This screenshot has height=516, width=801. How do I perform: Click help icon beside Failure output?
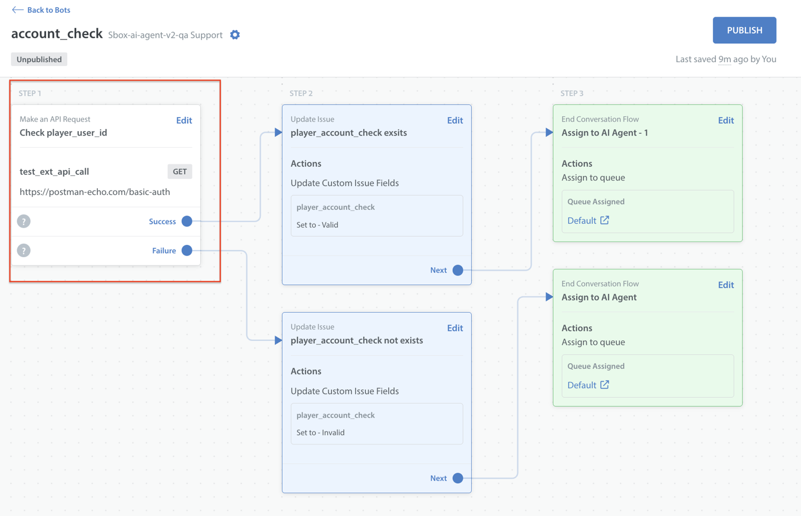[x=24, y=251]
